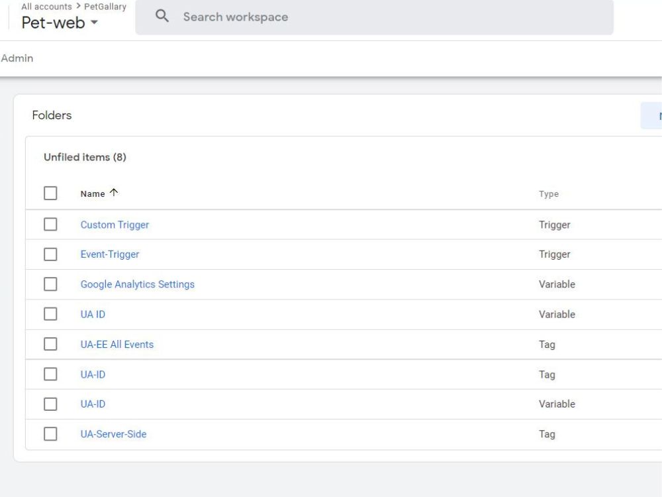Check the UA-EE All Events checkbox

[x=50, y=344]
